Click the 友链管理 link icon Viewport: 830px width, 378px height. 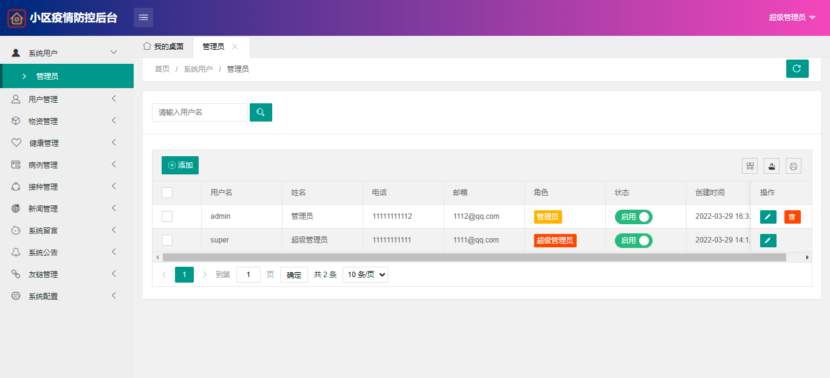[x=16, y=274]
